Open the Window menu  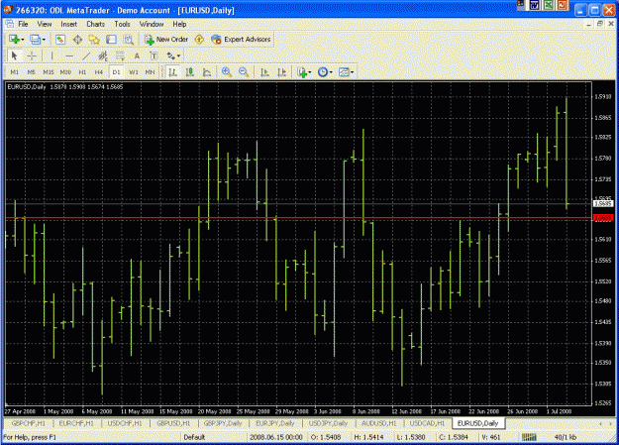[x=152, y=24]
